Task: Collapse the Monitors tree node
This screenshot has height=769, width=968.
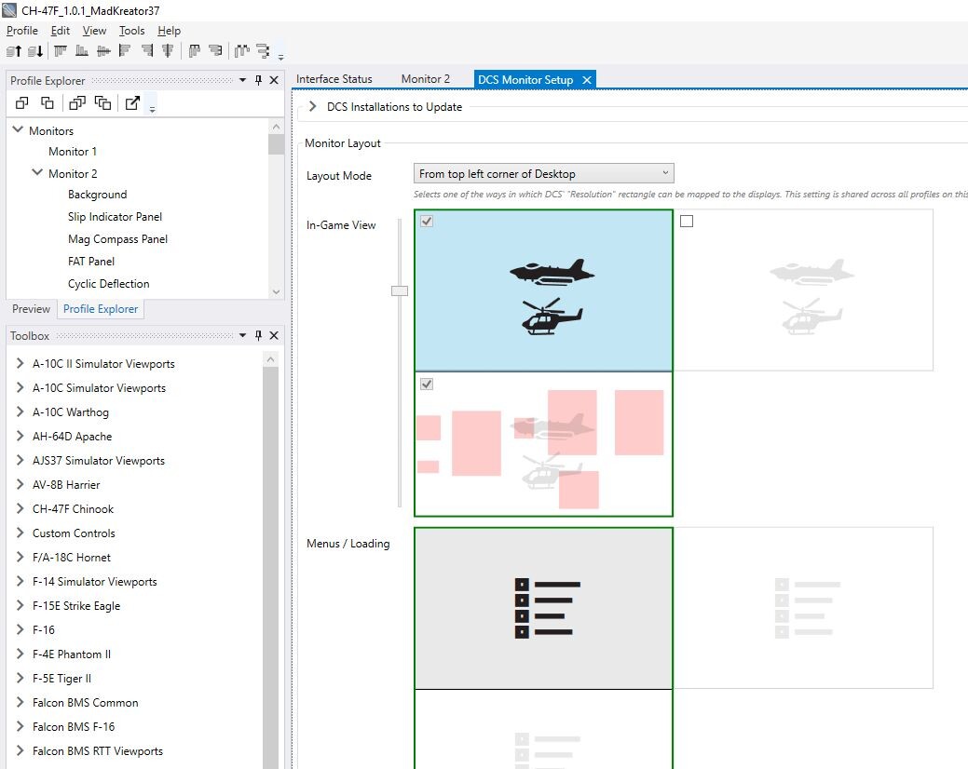Action: point(18,130)
